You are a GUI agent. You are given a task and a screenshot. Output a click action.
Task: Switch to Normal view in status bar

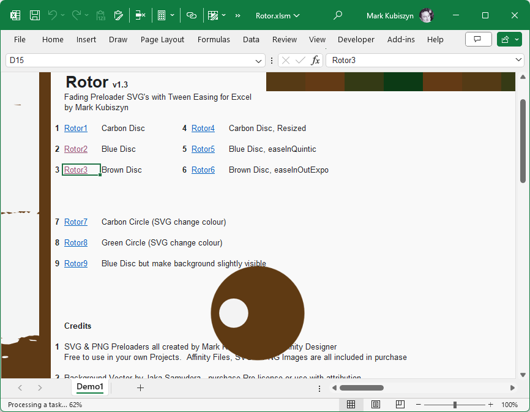[351, 405]
